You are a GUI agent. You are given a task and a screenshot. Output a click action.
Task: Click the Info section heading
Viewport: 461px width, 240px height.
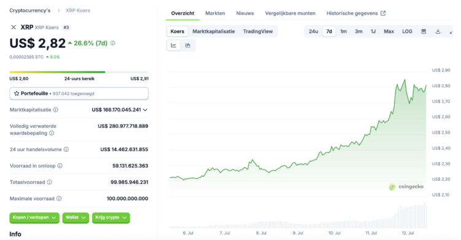pyautogui.click(x=15, y=234)
